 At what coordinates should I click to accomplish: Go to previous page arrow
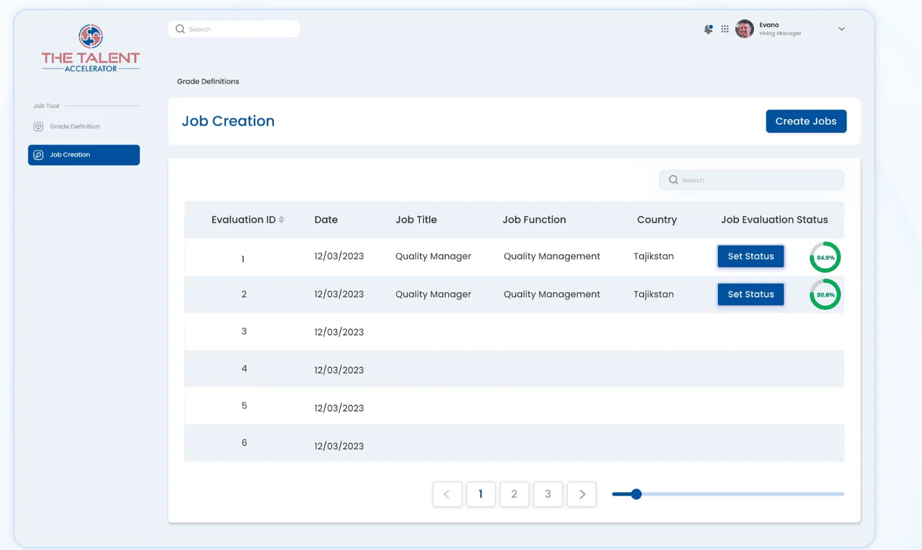click(447, 494)
